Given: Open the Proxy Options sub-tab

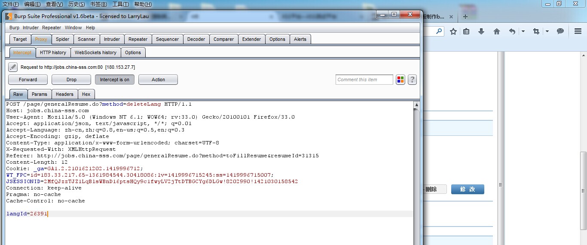Looking at the screenshot, I should tap(133, 52).
